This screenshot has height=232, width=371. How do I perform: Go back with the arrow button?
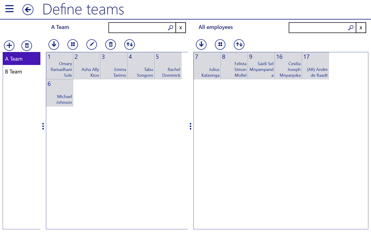click(28, 10)
